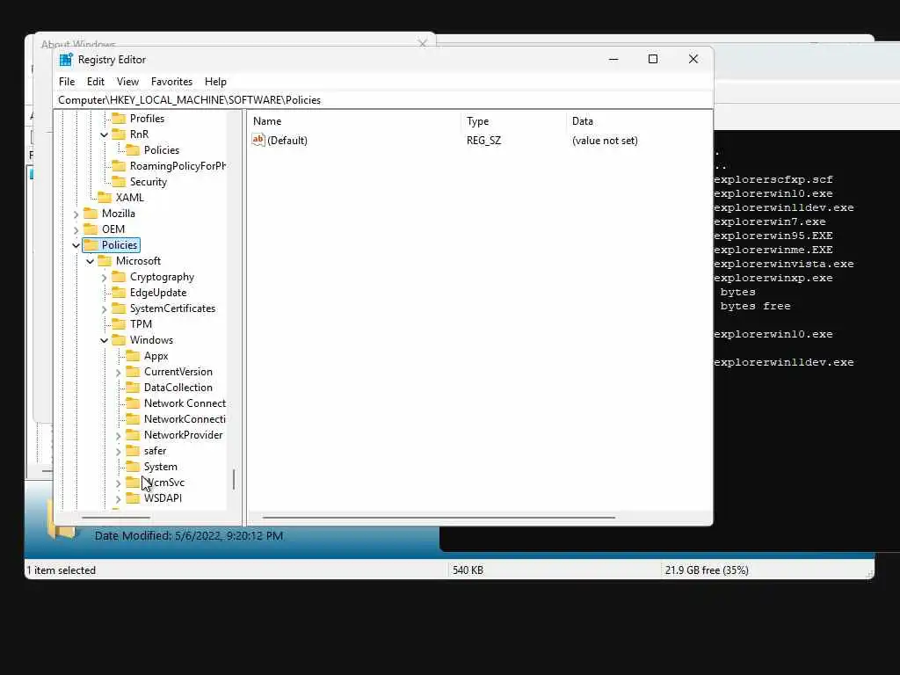Expand the WcmSvc key

(x=119, y=483)
